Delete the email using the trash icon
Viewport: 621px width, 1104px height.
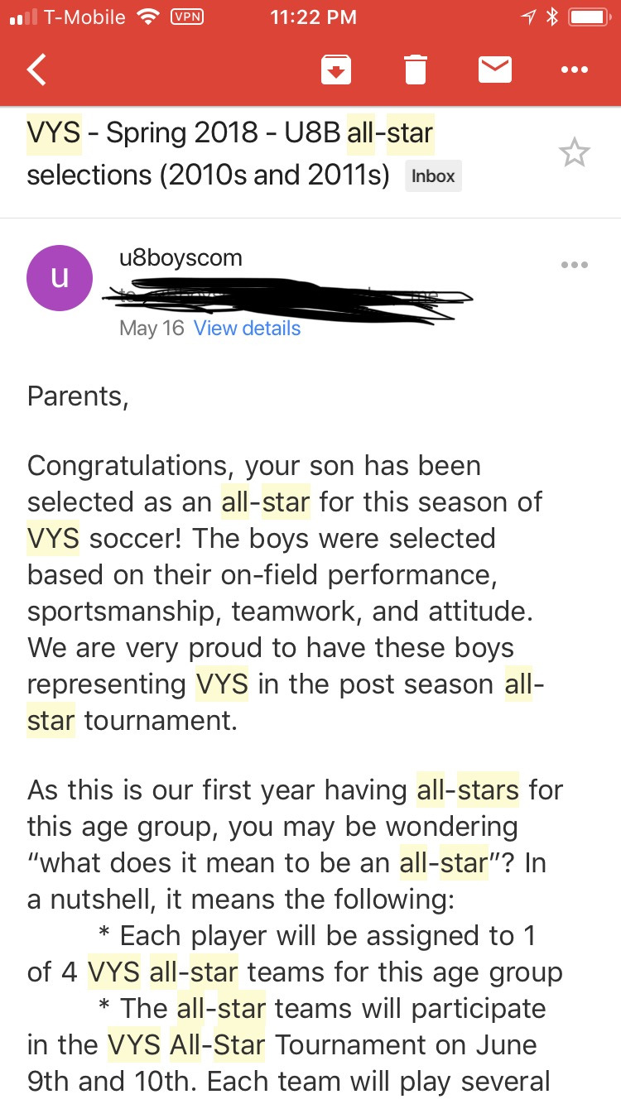[416, 70]
